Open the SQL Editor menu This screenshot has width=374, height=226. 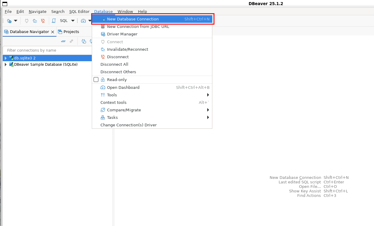point(79,11)
